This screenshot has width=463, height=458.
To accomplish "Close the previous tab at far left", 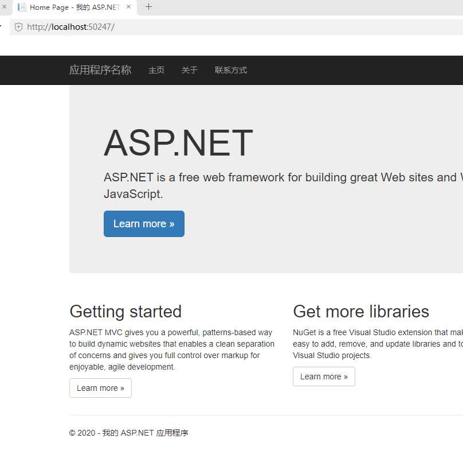I will (4, 6).
